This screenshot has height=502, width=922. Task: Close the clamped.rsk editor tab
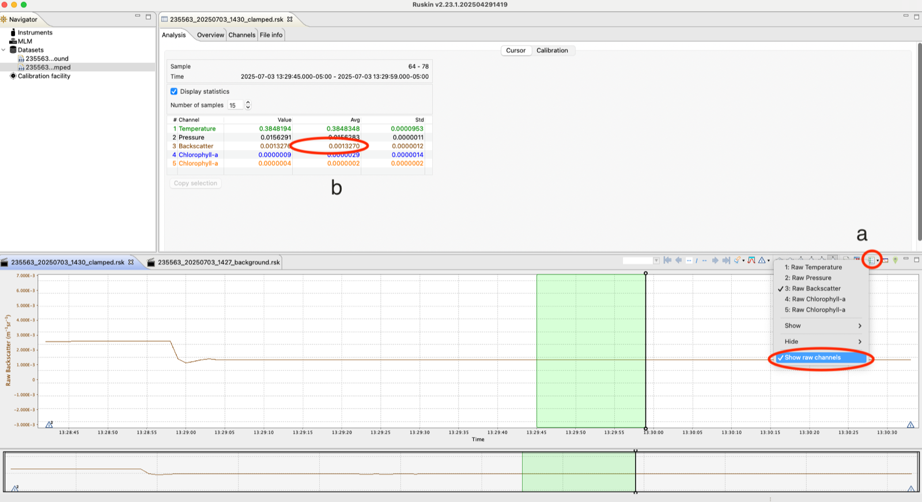coord(290,19)
